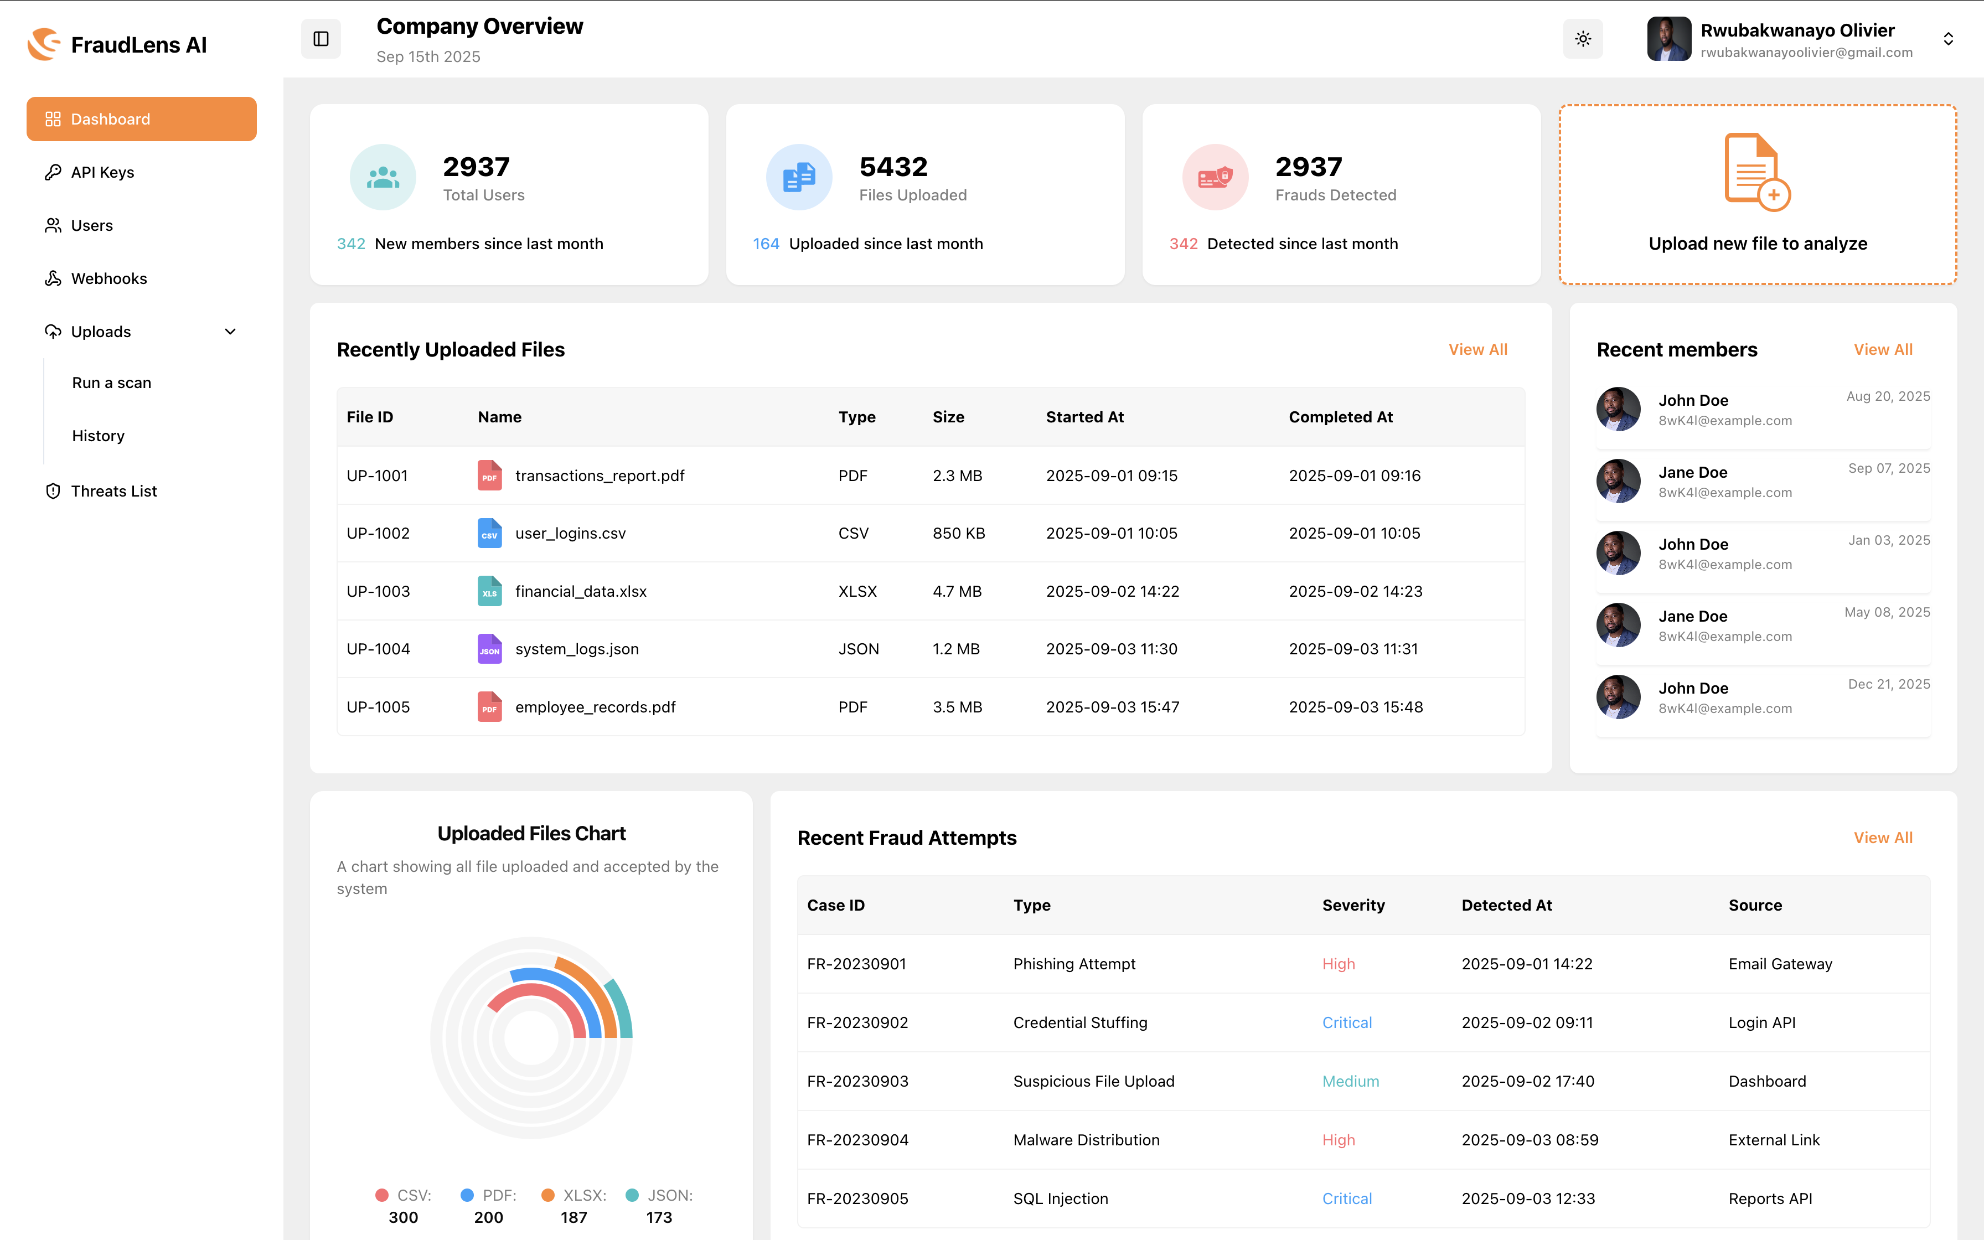Click the Frauds Detected card icon

(1215, 177)
